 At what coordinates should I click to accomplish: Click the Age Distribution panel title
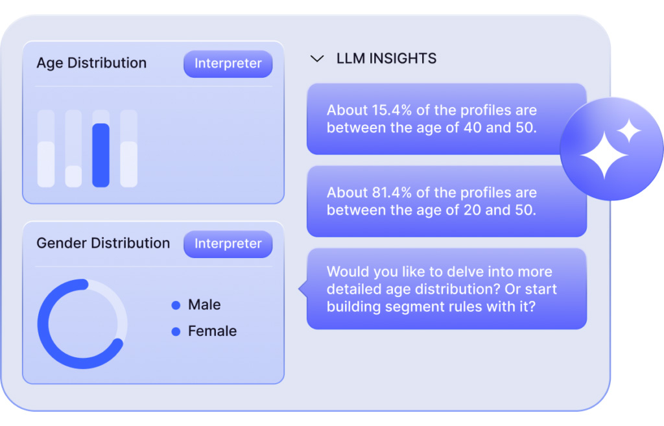click(x=91, y=63)
